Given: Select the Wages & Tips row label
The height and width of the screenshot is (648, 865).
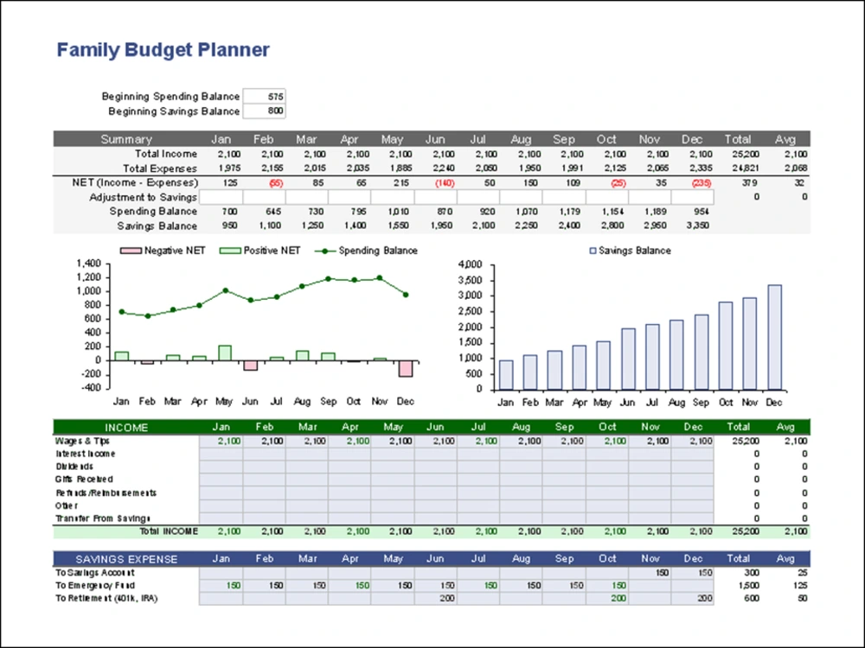Looking at the screenshot, I should (x=82, y=441).
